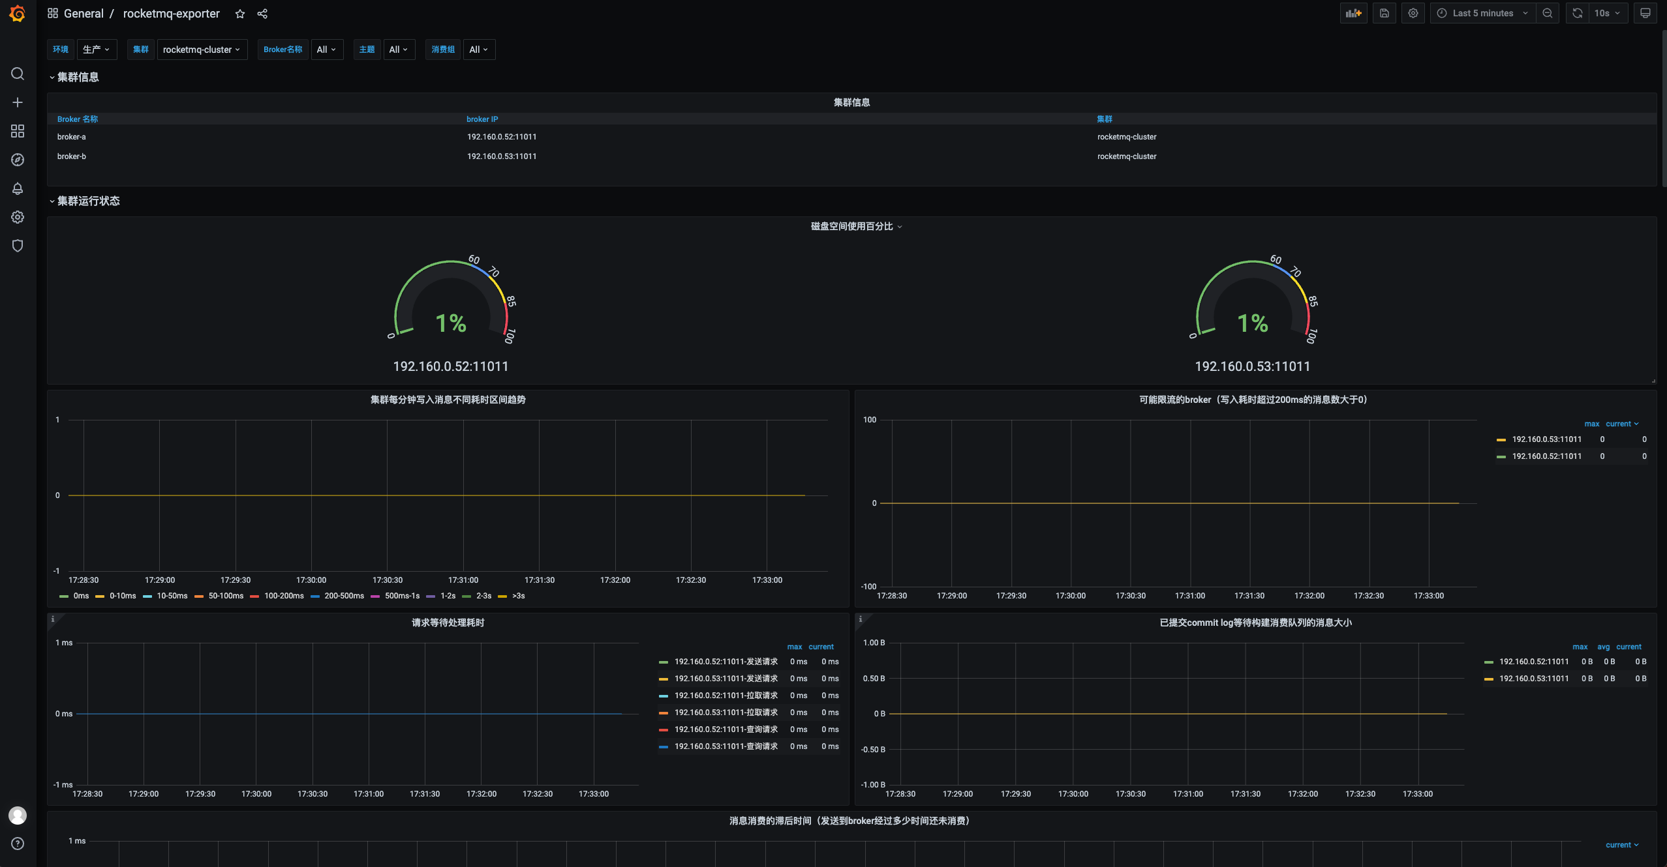Open the Server Admin shield icon
Image resolution: width=1667 pixels, height=867 pixels.
pos(18,246)
